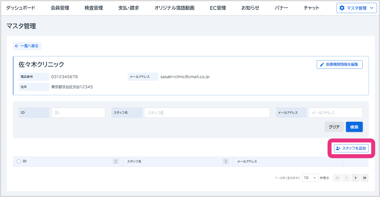The width and height of the screenshot is (380, 197).
Task: Click the pencil icon for editing clinic info
Action: click(x=322, y=65)
